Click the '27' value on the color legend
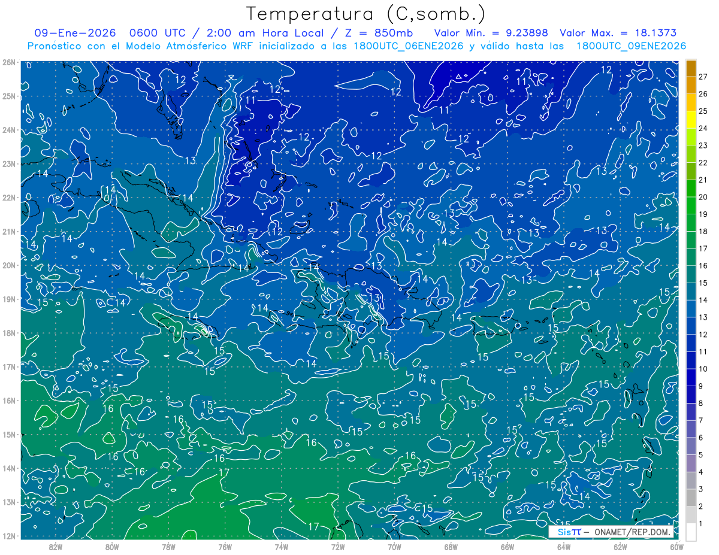The width and height of the screenshot is (719, 555). pos(703,77)
